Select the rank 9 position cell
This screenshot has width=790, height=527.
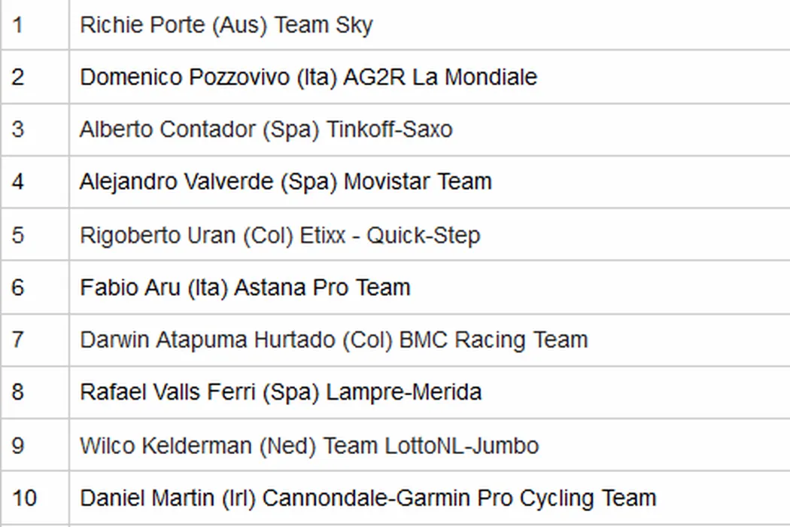coord(18,445)
